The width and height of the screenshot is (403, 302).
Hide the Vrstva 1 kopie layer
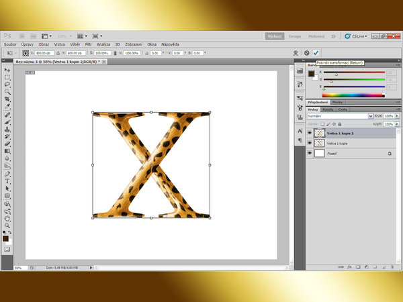pyautogui.click(x=310, y=143)
